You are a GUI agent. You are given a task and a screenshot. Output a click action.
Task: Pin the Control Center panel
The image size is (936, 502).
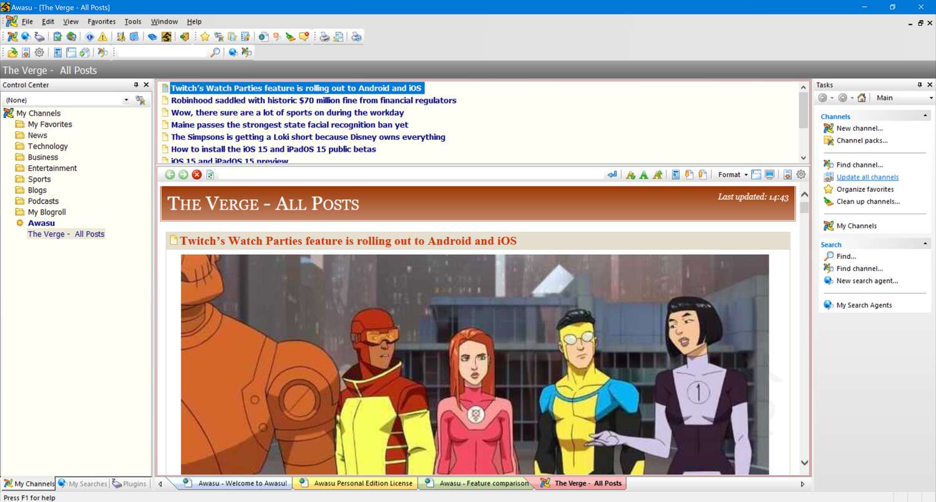pos(136,85)
